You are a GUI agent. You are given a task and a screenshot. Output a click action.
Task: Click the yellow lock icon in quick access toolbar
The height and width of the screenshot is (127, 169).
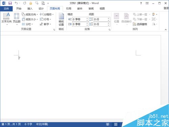(x=31, y=3)
